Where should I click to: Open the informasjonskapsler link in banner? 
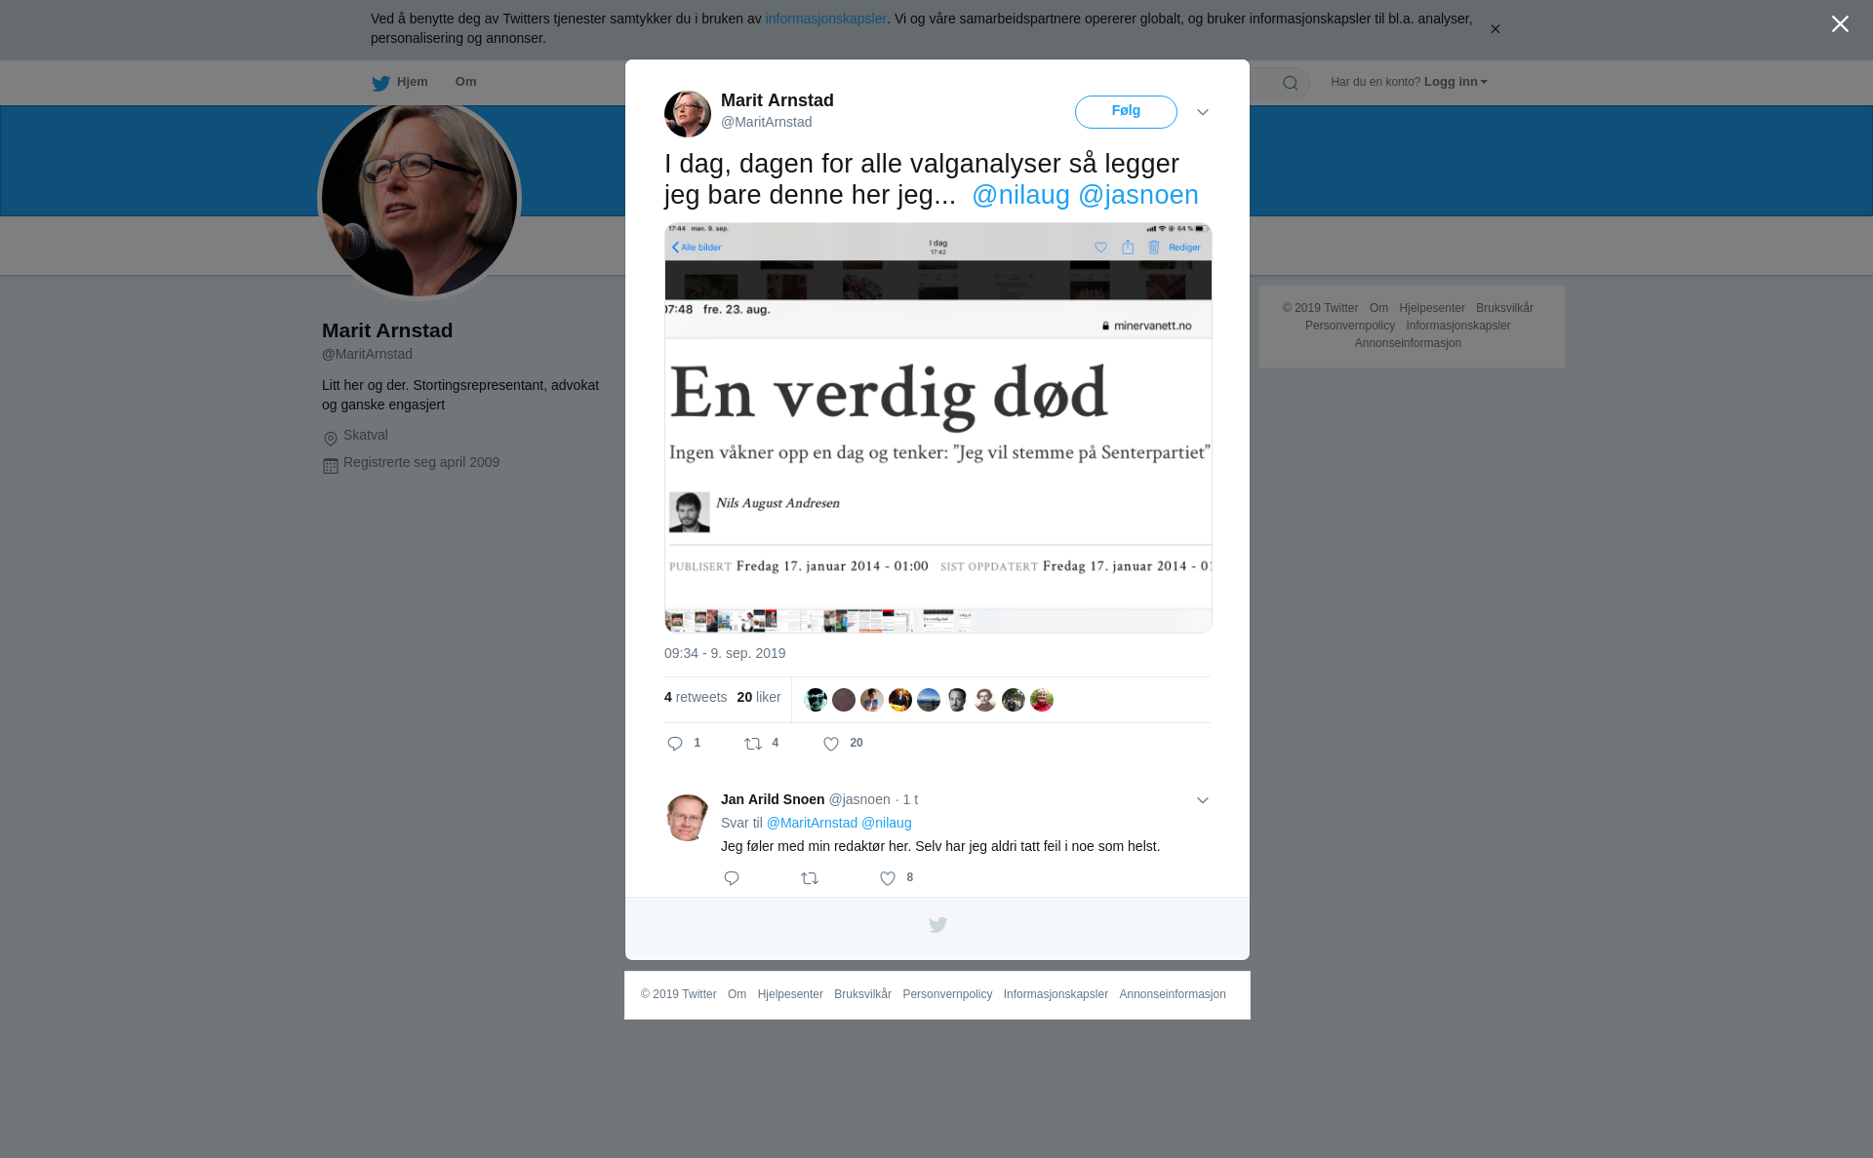pyautogui.click(x=825, y=19)
